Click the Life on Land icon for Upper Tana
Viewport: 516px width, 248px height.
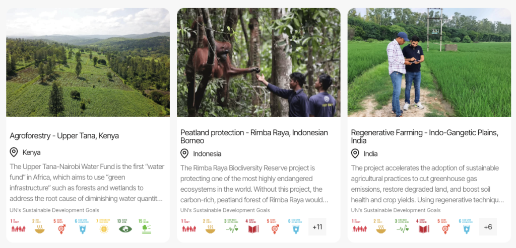[x=147, y=227]
